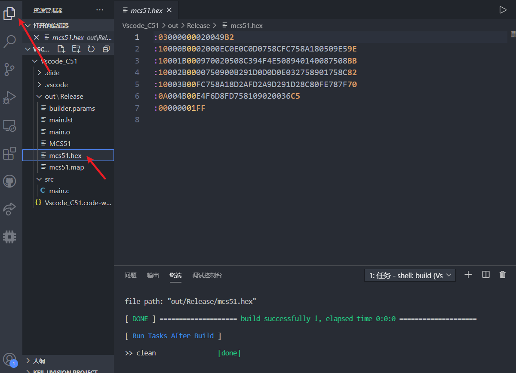
Task: Switch to the 输出 output tab
Action: point(153,275)
